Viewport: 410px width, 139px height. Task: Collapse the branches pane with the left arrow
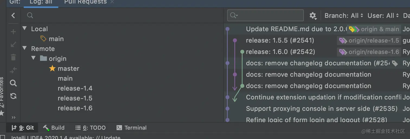pyautogui.click(x=13, y=16)
